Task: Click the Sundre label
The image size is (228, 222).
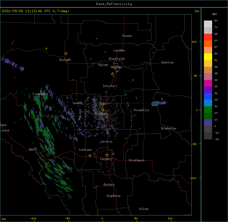Action: (x=77, y=103)
